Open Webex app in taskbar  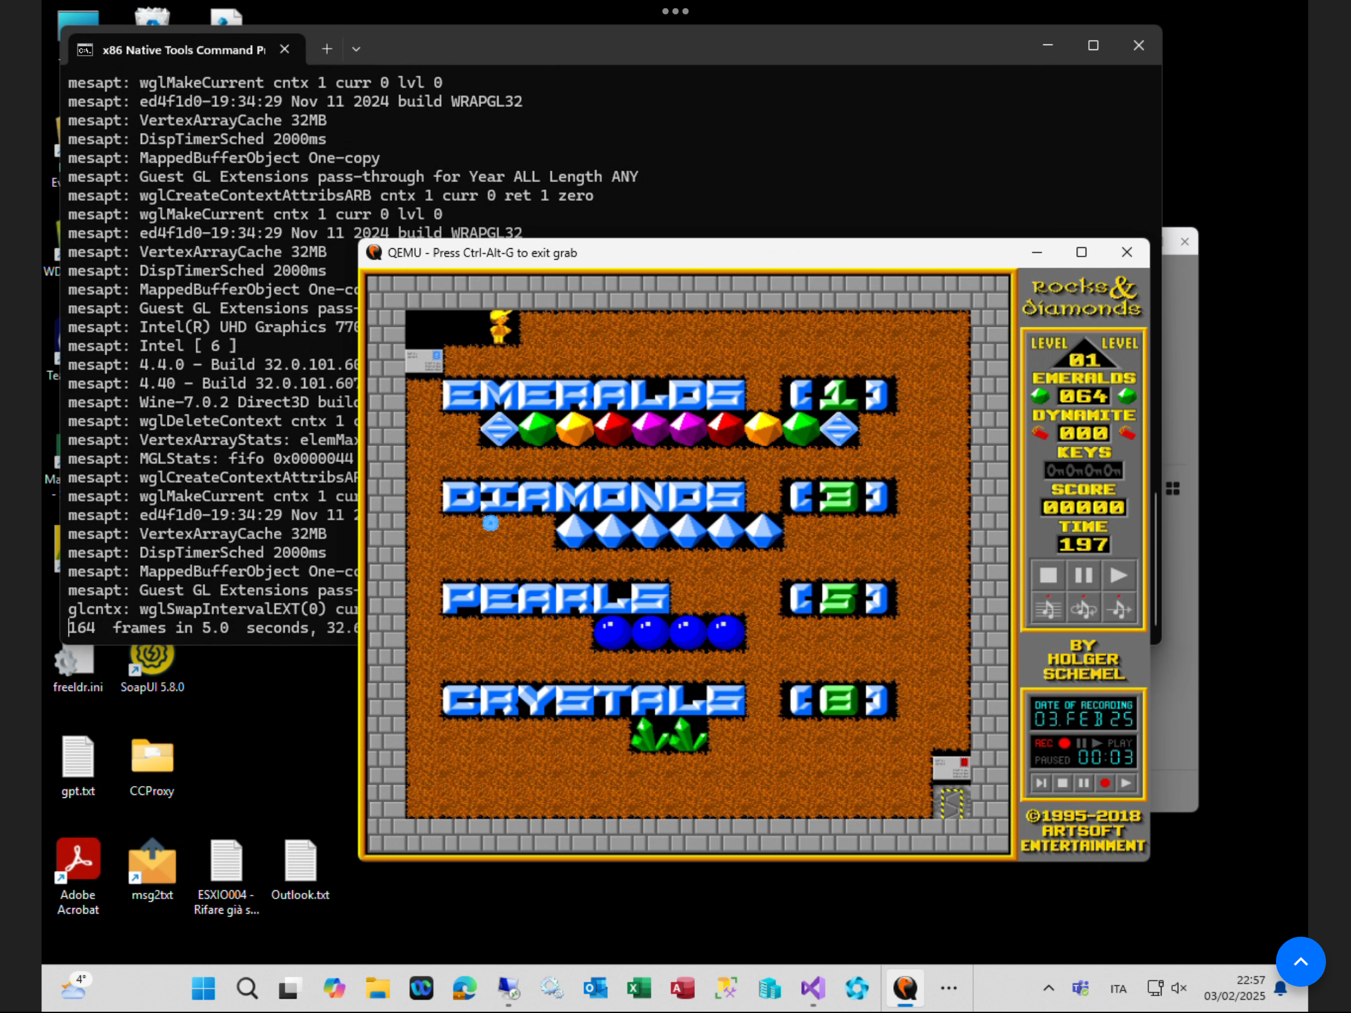point(421,989)
